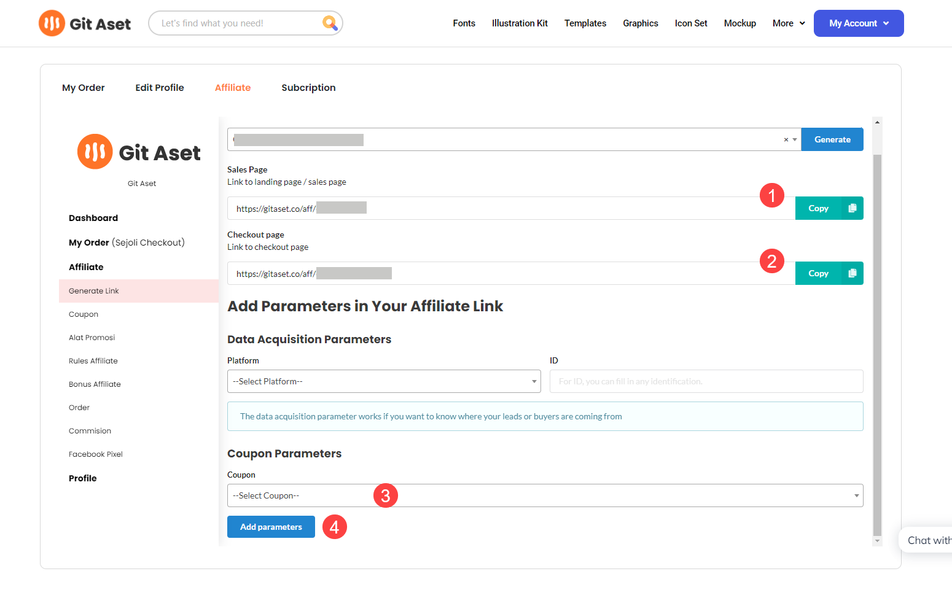Click the Git Aset sidebar profile logo
Image resolution: width=952 pixels, height=590 pixels.
pos(139,152)
